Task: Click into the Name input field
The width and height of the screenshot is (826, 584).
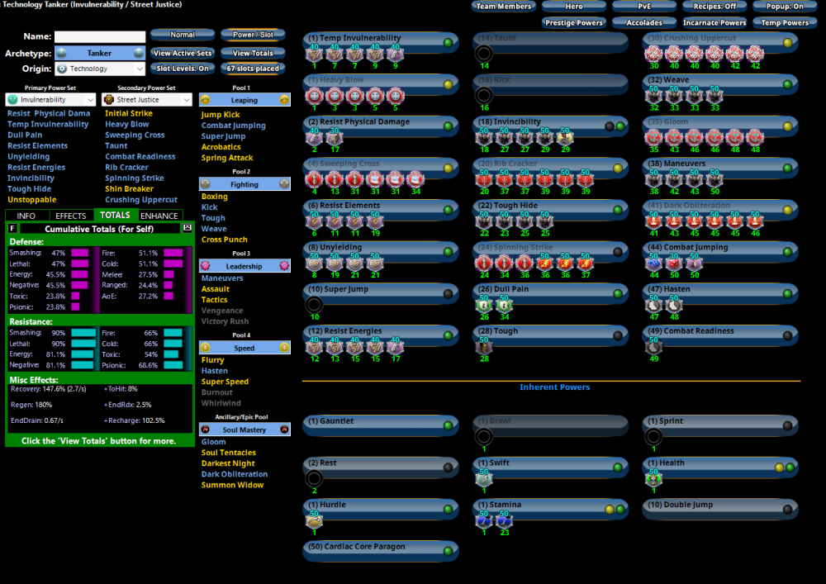Action: [98, 37]
